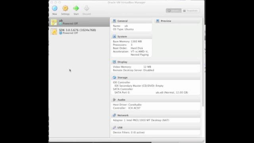Switch to the Details tab
Image resolution: width=254 pixels, height=143 pixels.
(x=174, y=11)
